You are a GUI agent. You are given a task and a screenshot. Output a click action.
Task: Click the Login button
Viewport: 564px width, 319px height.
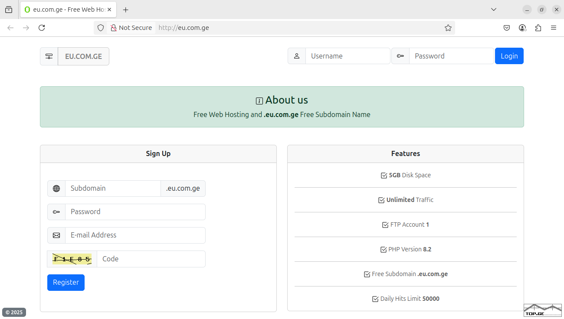click(509, 56)
